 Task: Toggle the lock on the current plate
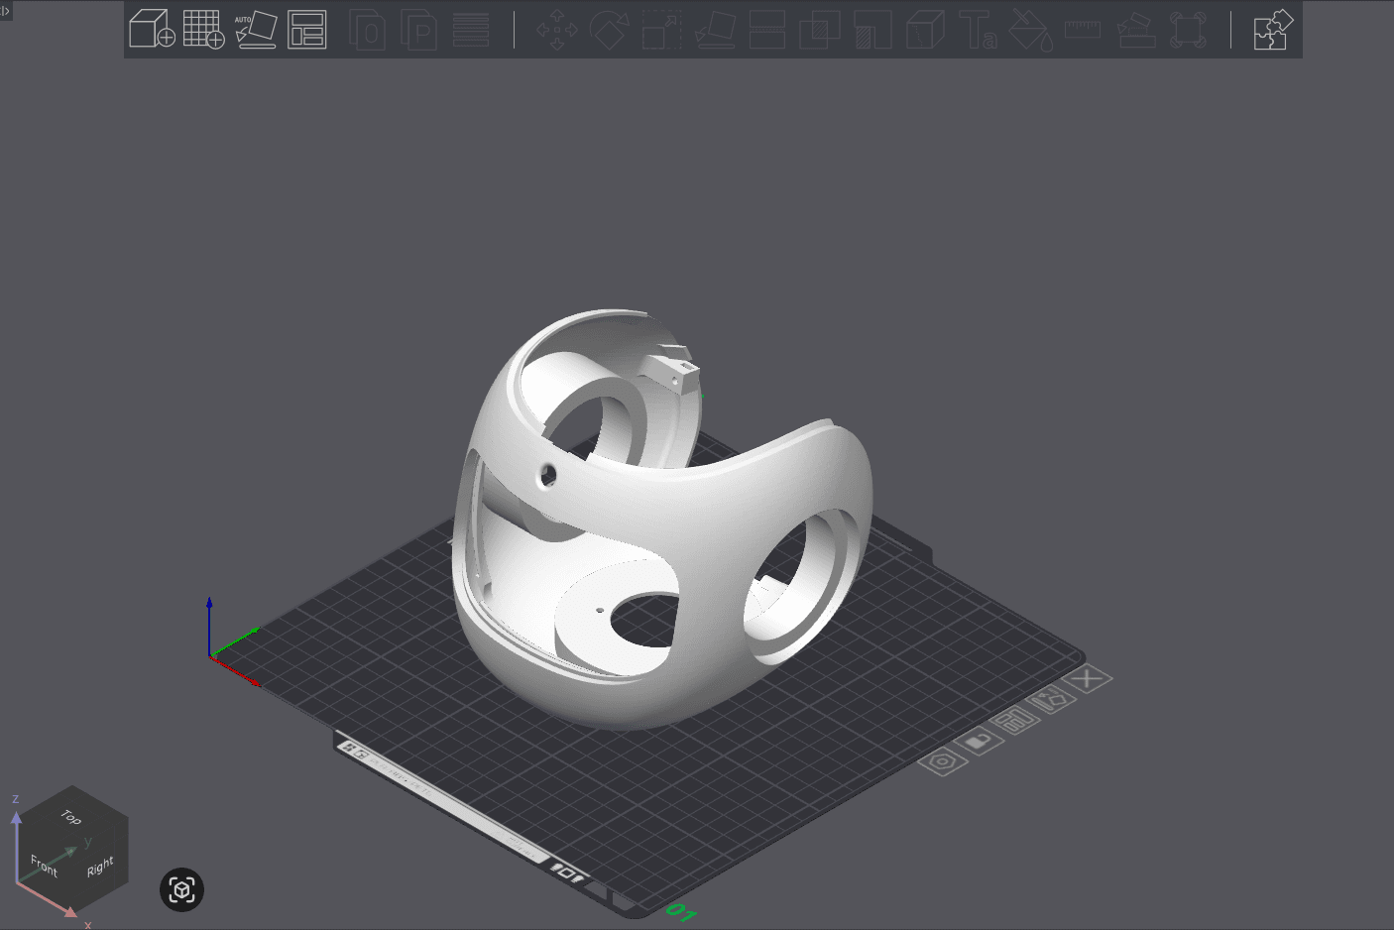pos(980,742)
